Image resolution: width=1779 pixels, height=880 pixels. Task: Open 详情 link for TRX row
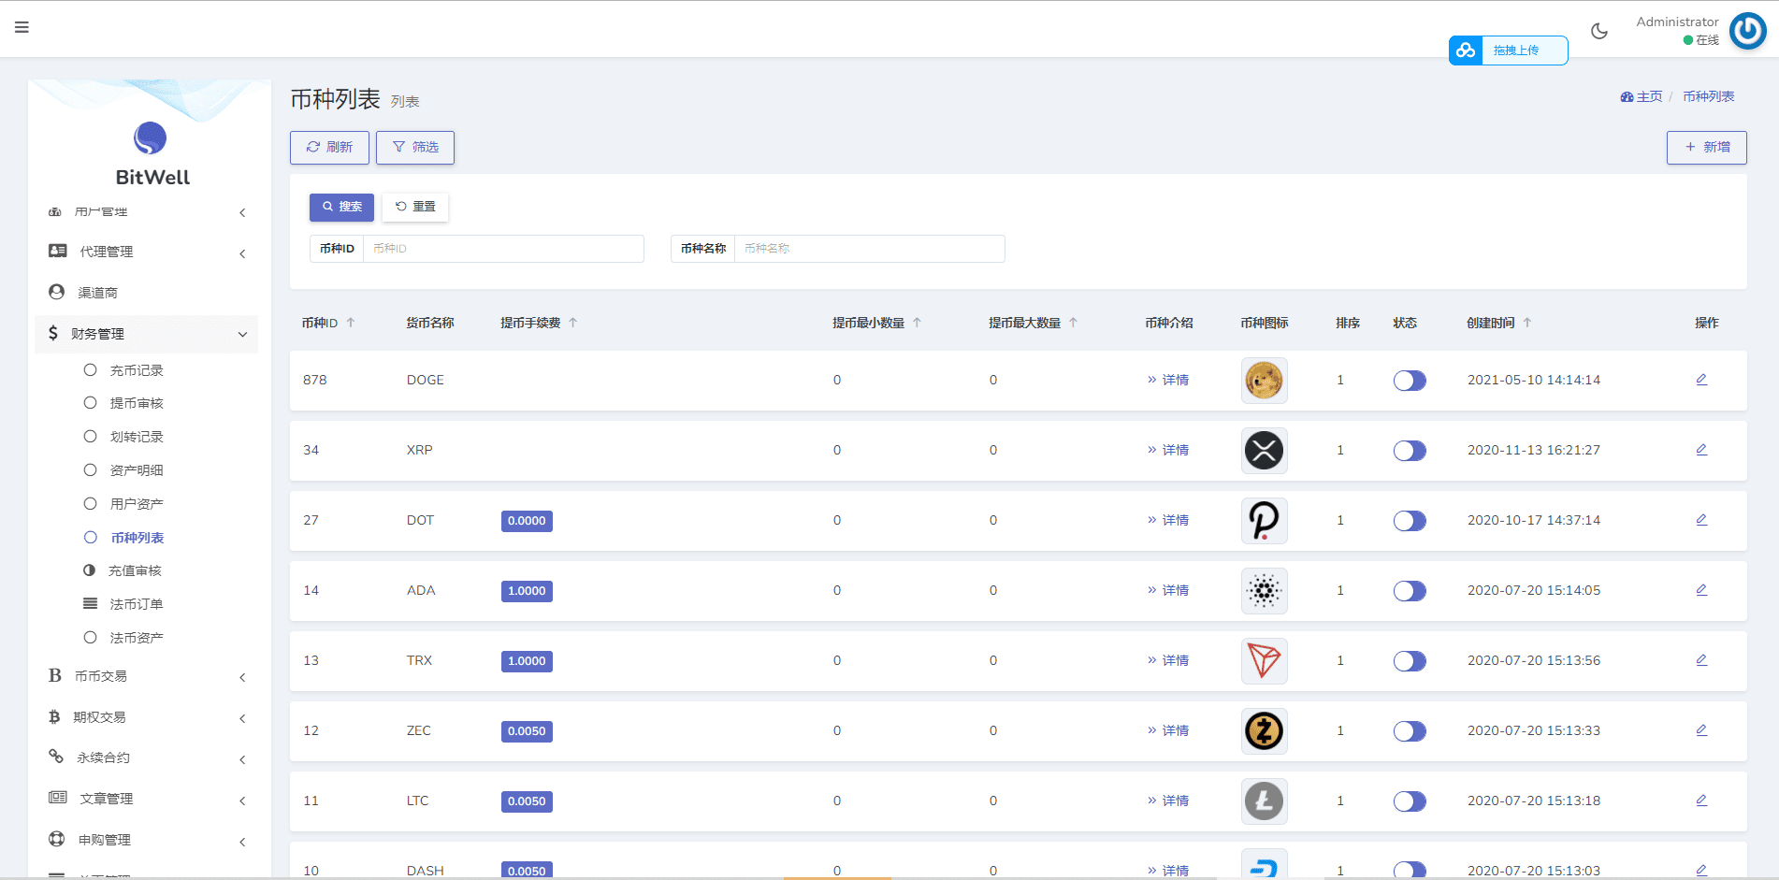[1168, 660]
